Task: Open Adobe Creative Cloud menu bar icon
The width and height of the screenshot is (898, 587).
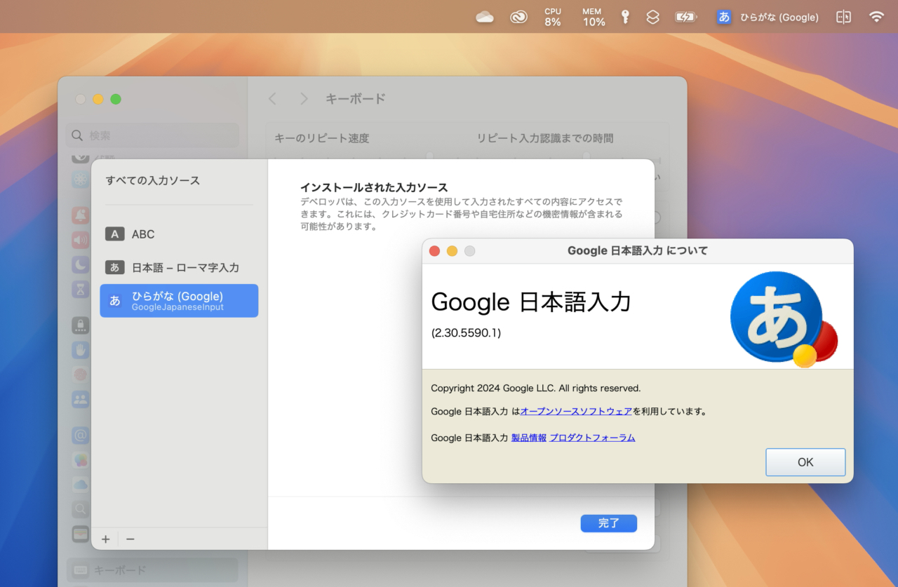Action: [x=518, y=17]
